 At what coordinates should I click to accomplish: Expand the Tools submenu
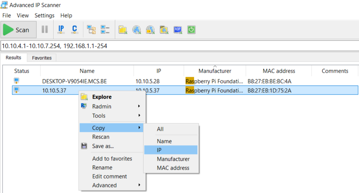(112, 116)
